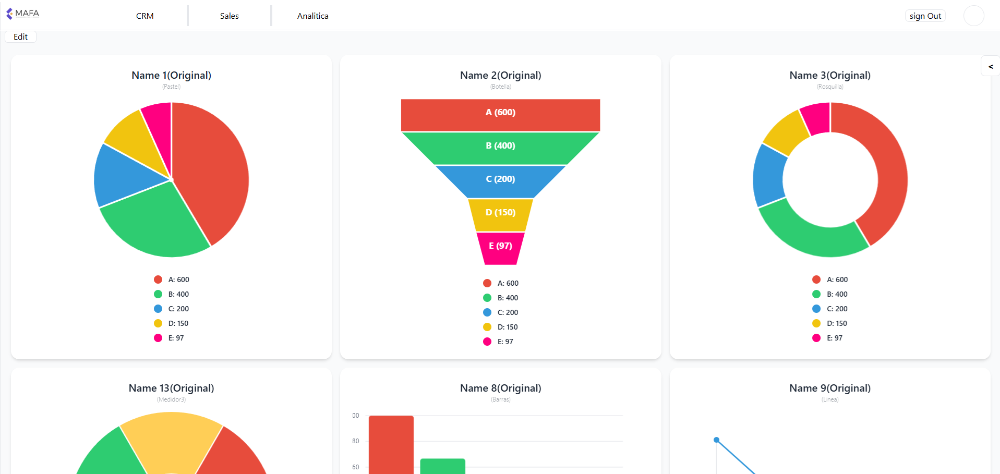
Task: Go to the Sales menu
Action: pyautogui.click(x=229, y=16)
